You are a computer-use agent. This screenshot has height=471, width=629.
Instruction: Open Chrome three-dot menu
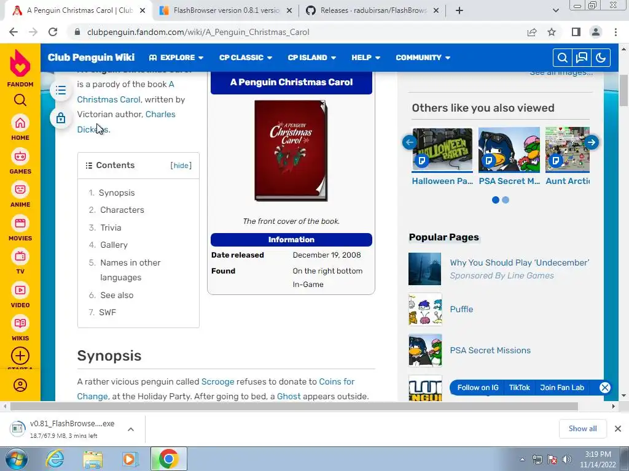pyautogui.click(x=615, y=32)
